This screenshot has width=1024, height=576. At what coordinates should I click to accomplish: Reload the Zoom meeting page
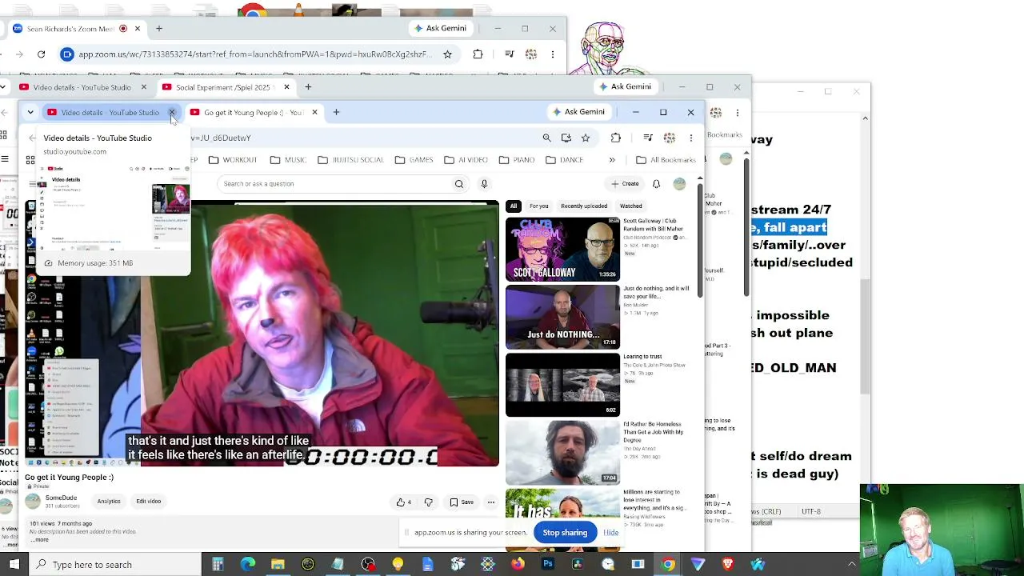[x=42, y=54]
